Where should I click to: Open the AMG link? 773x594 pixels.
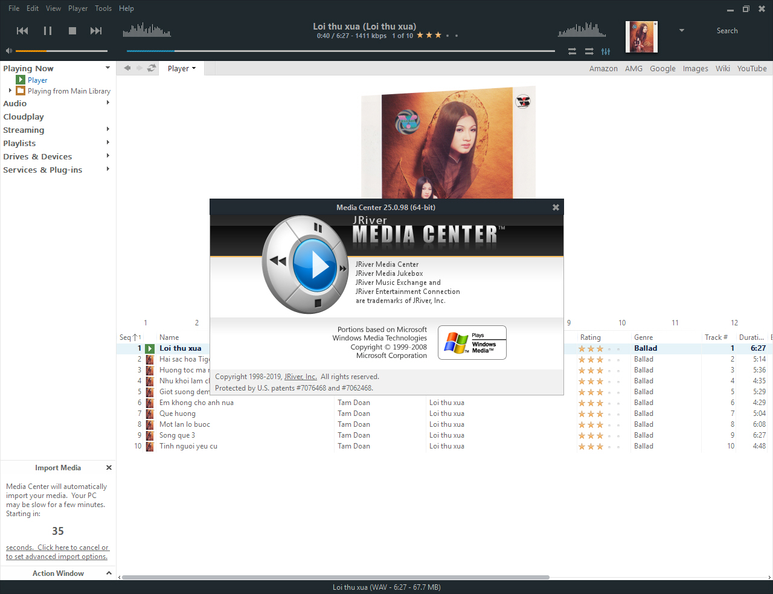pyautogui.click(x=633, y=69)
